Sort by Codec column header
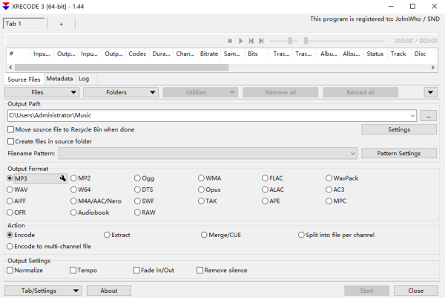Image resolution: width=445 pixels, height=298 pixels. (137, 54)
